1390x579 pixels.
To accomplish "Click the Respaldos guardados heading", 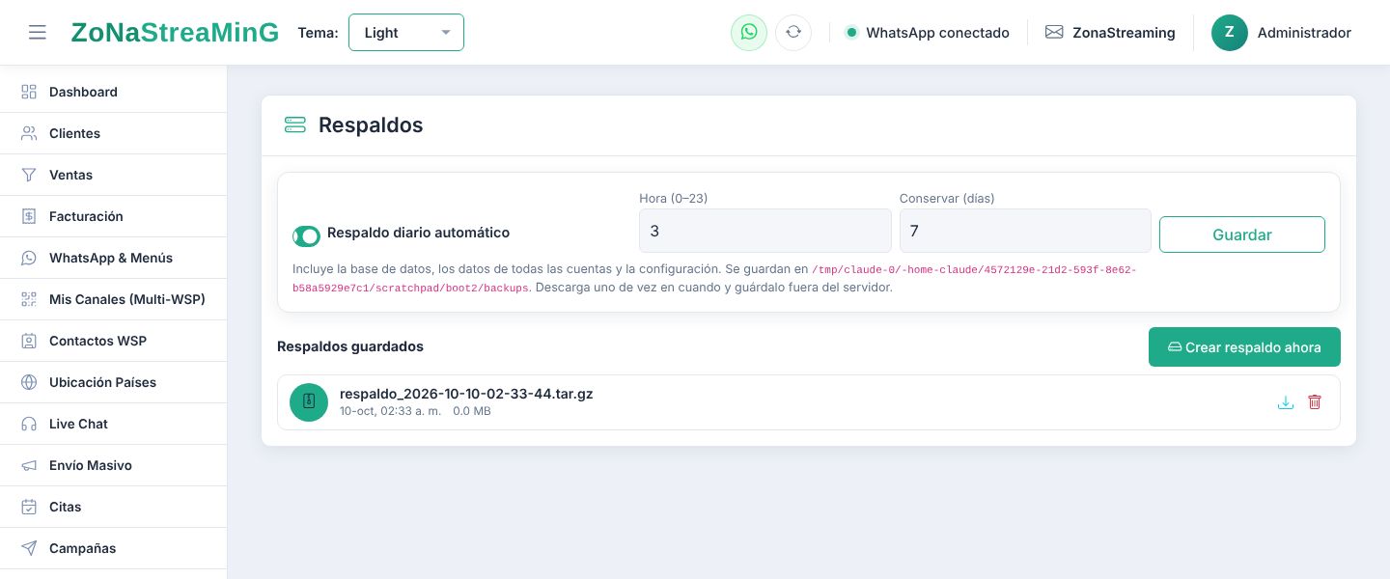I will pyautogui.click(x=350, y=346).
